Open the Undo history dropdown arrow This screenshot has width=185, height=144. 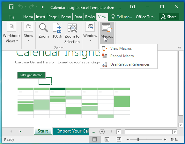26,7
